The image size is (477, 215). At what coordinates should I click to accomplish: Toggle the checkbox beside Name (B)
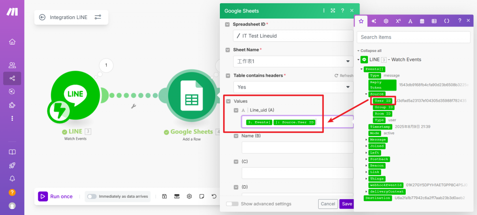tap(236, 136)
